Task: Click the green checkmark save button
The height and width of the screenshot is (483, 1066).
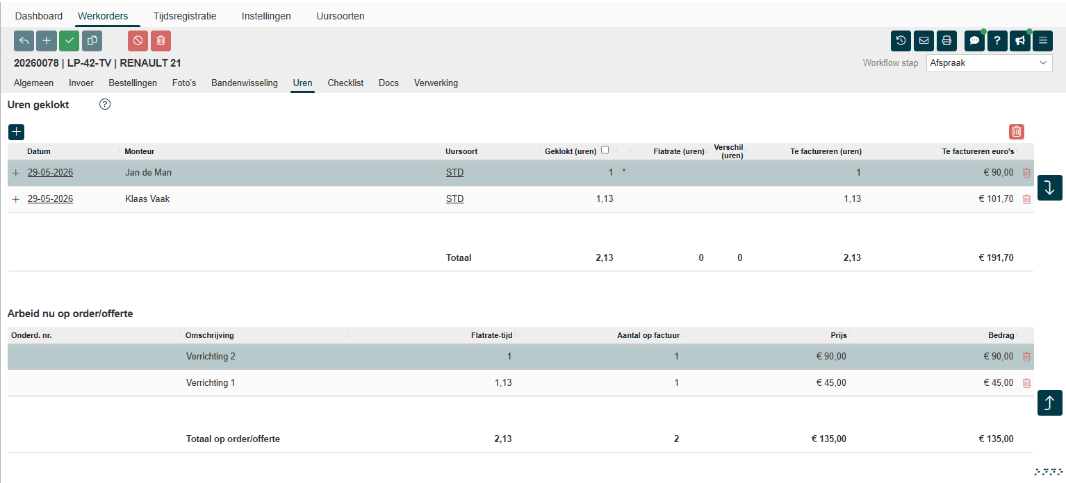Action: click(69, 41)
